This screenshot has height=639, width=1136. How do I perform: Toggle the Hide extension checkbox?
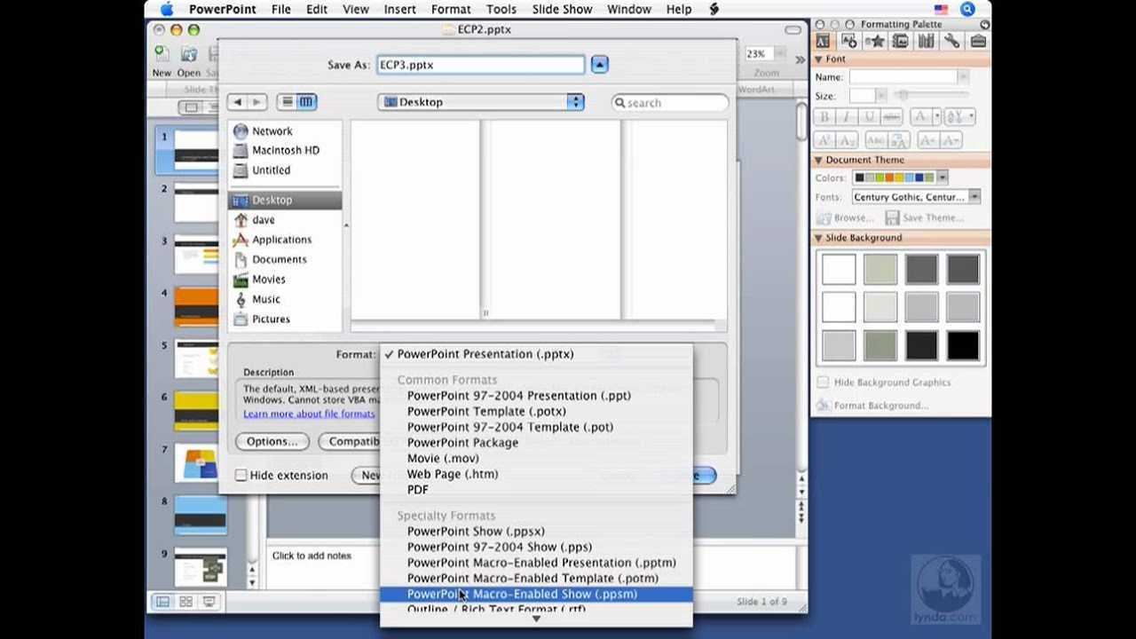[241, 476]
